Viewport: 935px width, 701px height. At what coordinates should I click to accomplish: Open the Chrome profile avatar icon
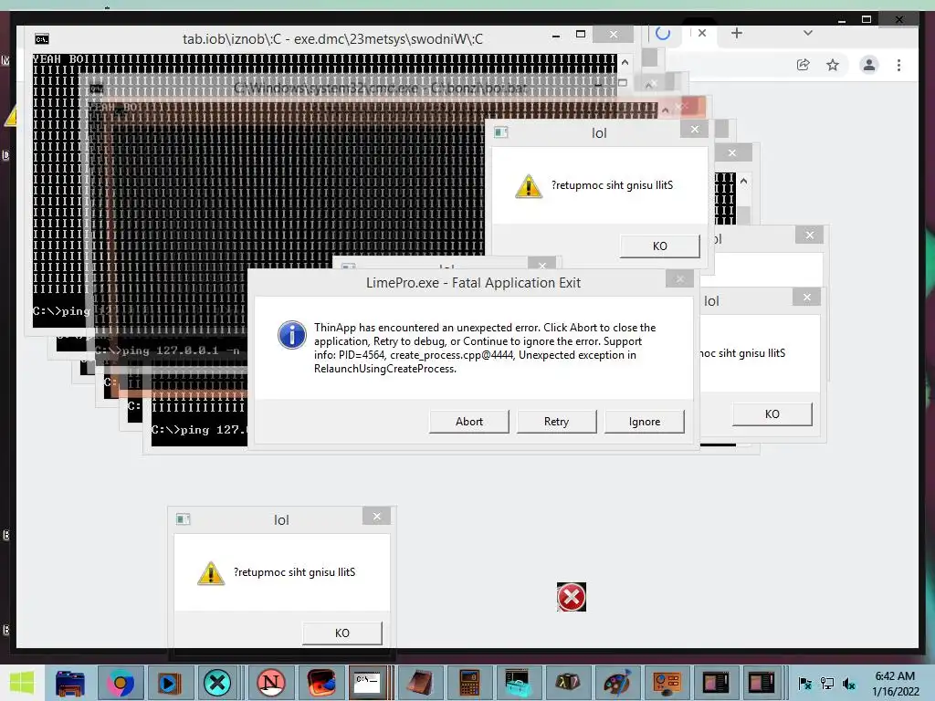[x=869, y=65]
